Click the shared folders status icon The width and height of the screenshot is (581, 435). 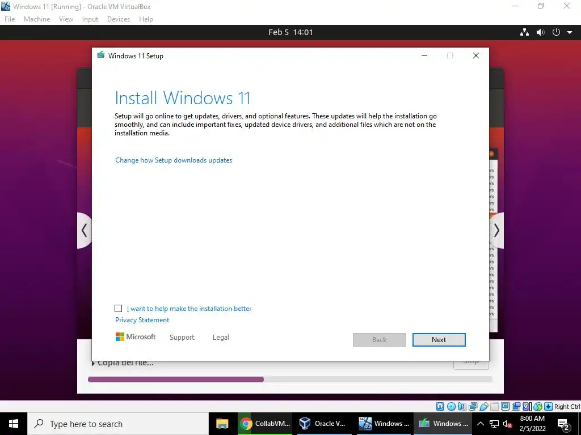point(494,407)
